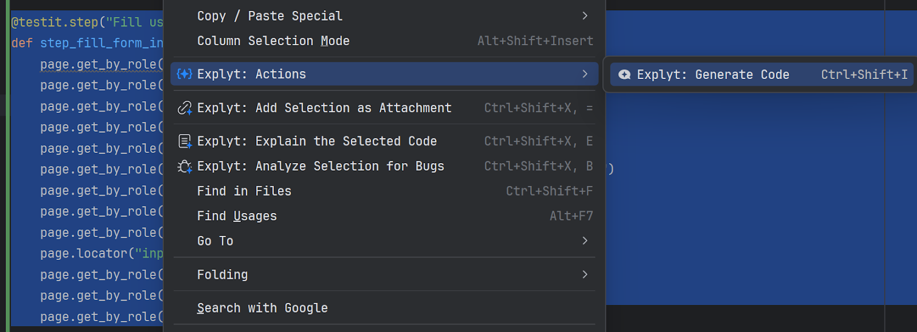Click the step_fill_form_in function name

click(x=101, y=43)
